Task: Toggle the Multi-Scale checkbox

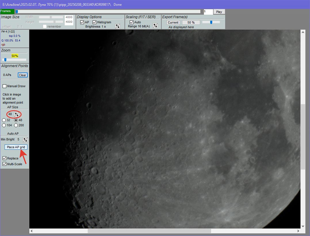Action: pyautogui.click(x=5, y=164)
